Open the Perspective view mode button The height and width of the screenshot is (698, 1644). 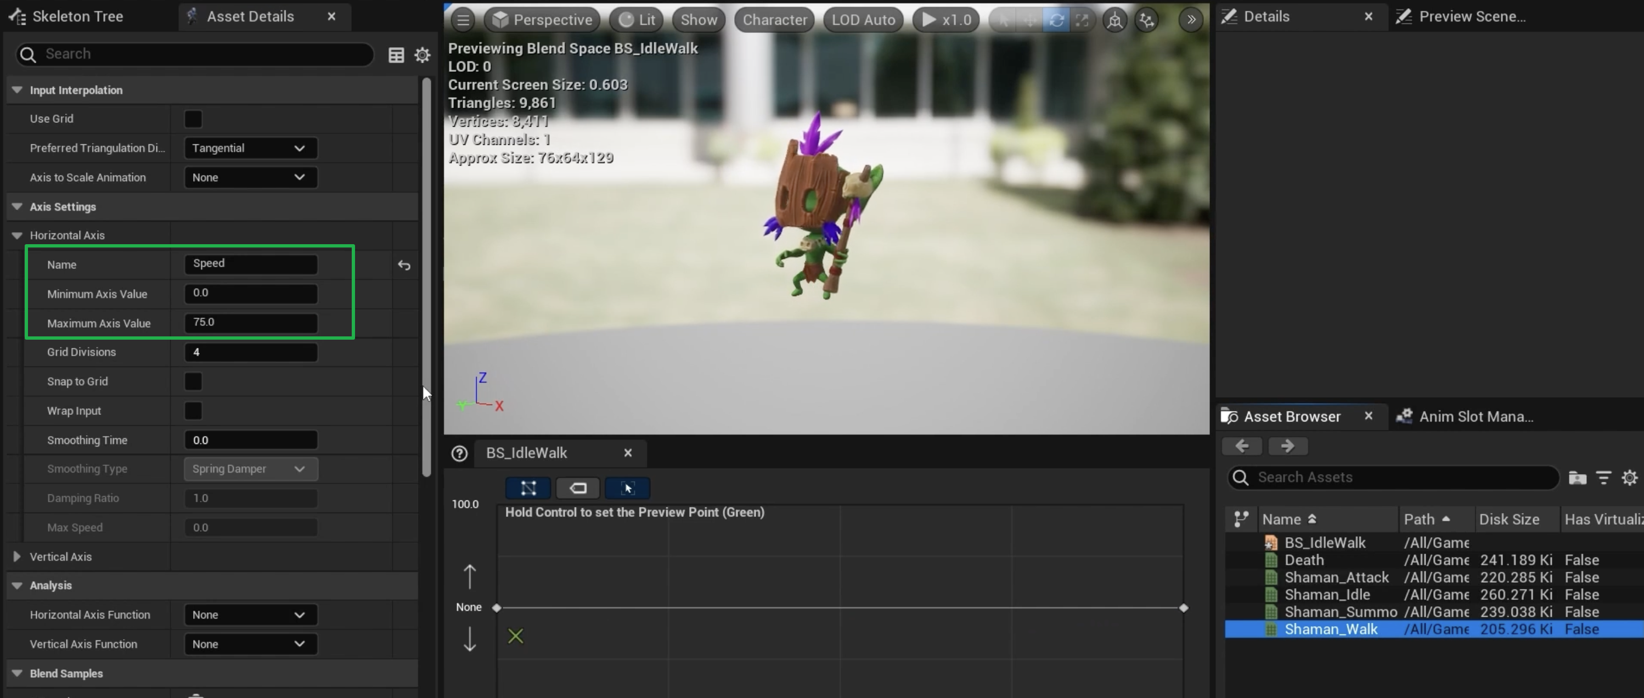tap(542, 20)
